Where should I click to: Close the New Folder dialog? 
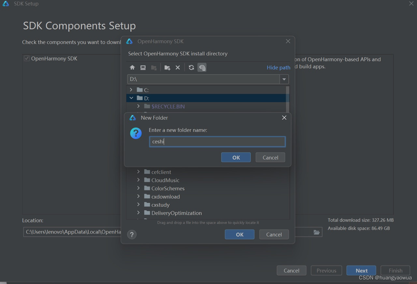click(284, 118)
